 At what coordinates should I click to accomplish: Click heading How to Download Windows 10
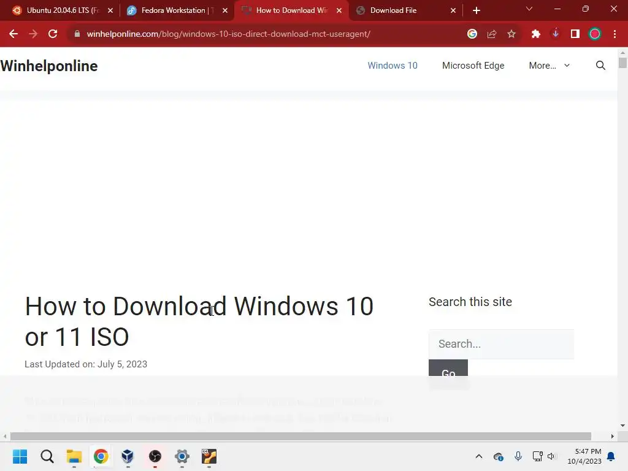(x=199, y=321)
